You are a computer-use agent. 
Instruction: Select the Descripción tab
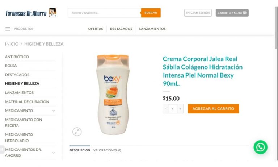click(80, 150)
